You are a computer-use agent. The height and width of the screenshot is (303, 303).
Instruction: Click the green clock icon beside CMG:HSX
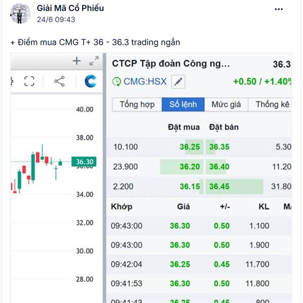[x=117, y=81]
